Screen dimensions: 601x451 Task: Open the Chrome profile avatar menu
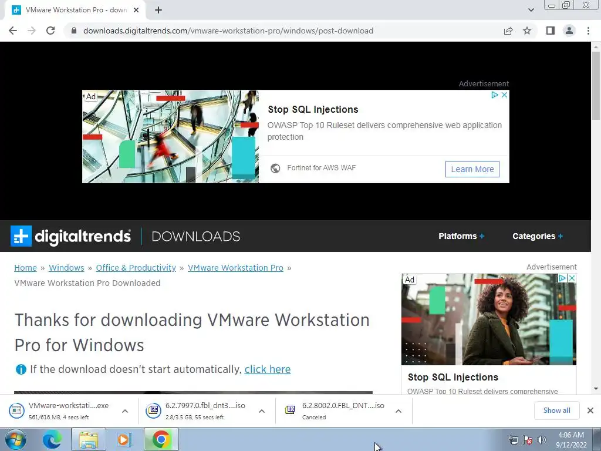click(569, 31)
